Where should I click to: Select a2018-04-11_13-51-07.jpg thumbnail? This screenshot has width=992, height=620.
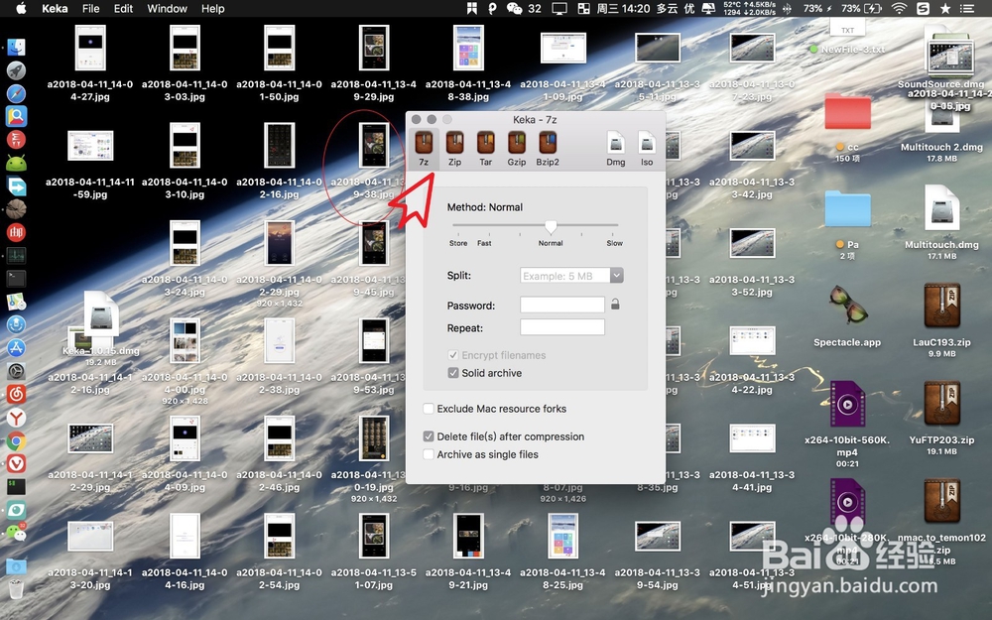[x=374, y=536]
